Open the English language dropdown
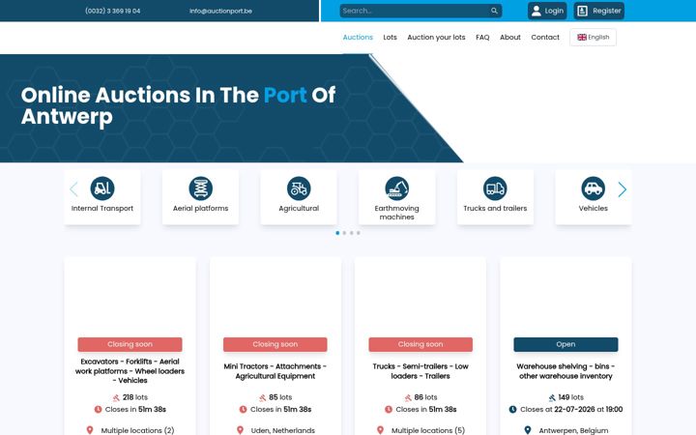The height and width of the screenshot is (435, 696). [x=593, y=38]
